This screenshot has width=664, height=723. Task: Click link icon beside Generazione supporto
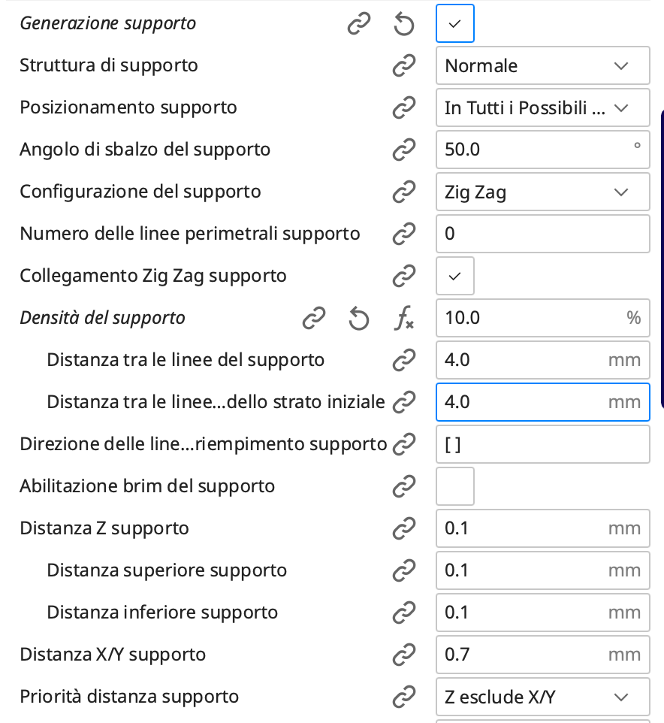point(359,24)
